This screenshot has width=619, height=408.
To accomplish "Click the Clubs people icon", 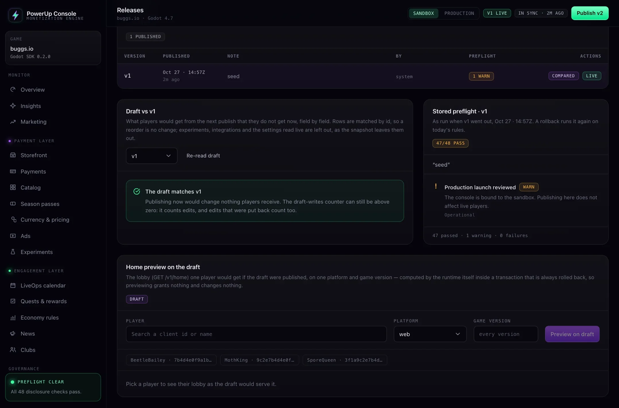I will (13, 350).
